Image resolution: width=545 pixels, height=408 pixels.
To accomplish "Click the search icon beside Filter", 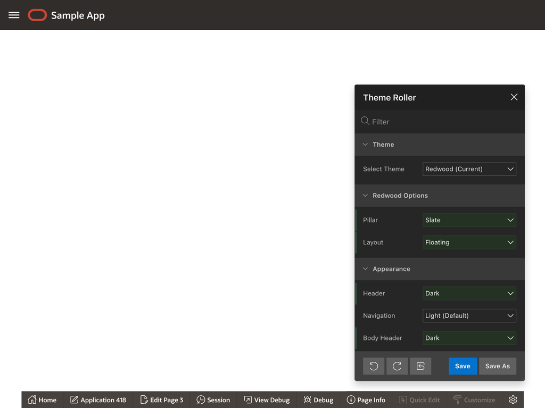I will (365, 121).
